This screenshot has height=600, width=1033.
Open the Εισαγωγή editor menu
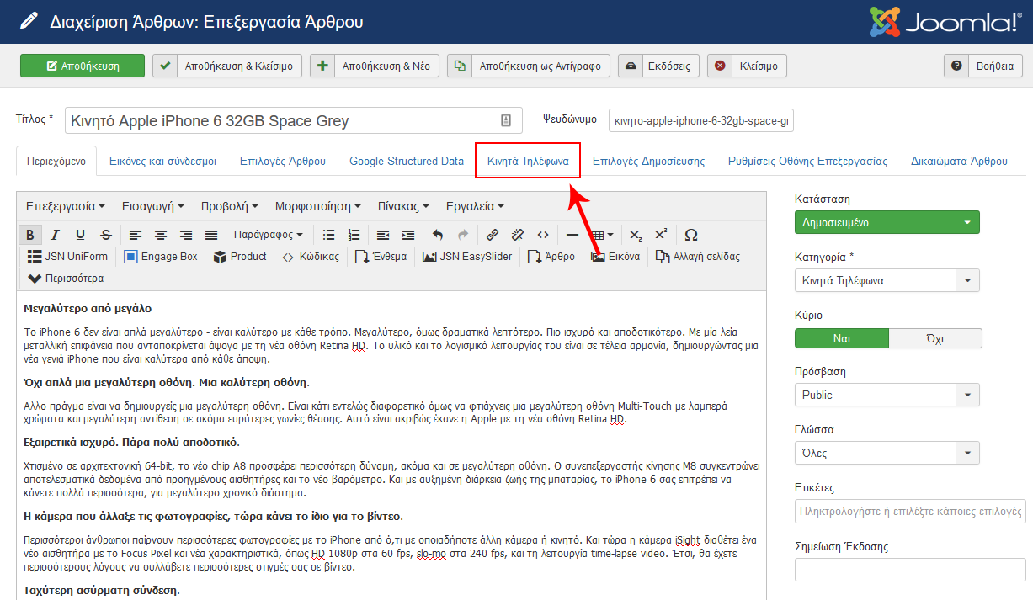[x=153, y=206]
